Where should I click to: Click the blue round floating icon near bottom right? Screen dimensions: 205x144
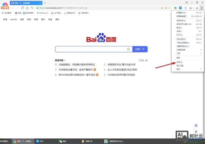coord(196,126)
